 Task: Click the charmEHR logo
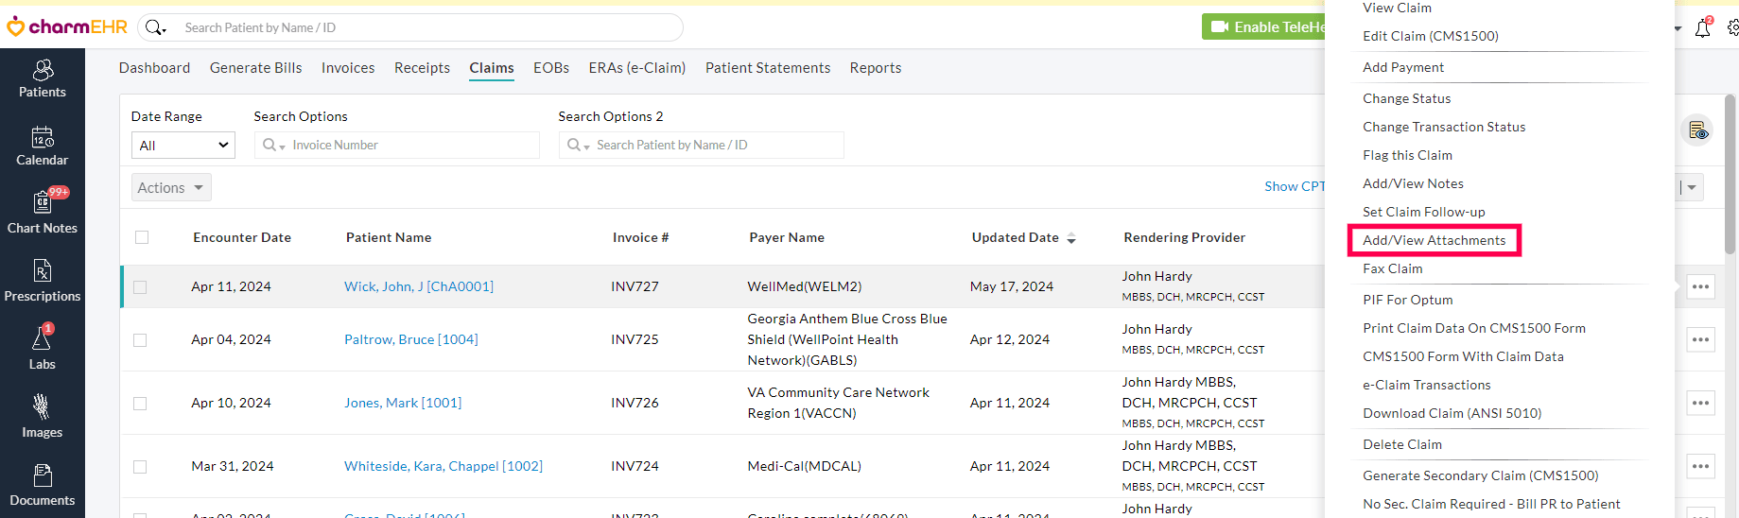67,26
